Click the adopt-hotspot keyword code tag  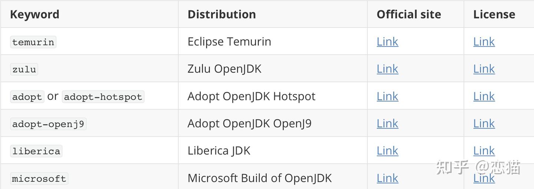click(x=103, y=97)
